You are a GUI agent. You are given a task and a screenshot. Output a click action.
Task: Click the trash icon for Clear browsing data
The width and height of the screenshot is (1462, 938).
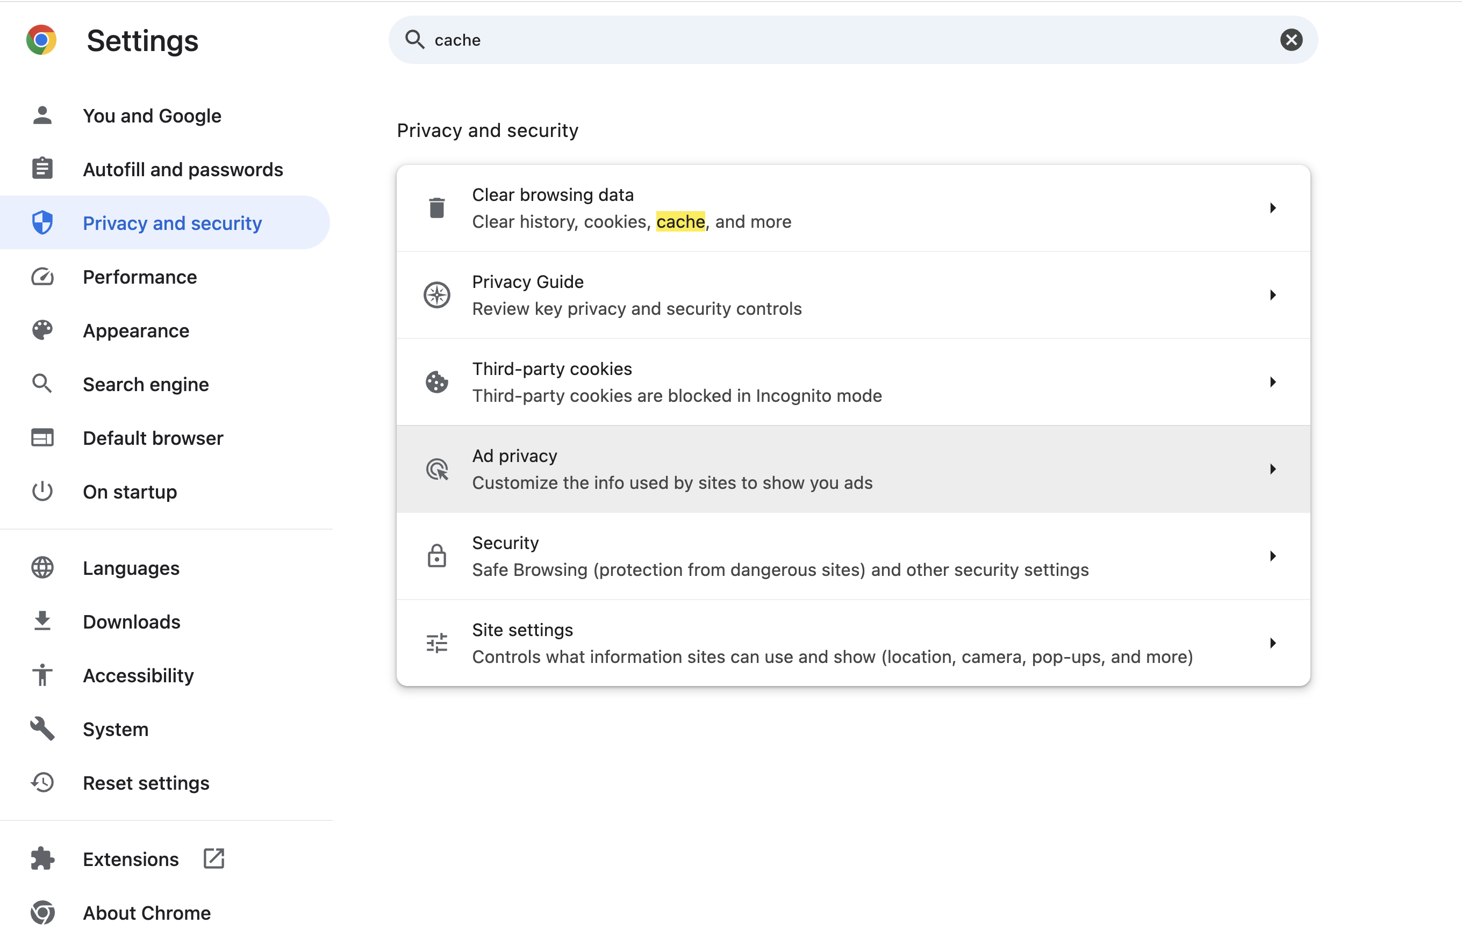coord(436,208)
